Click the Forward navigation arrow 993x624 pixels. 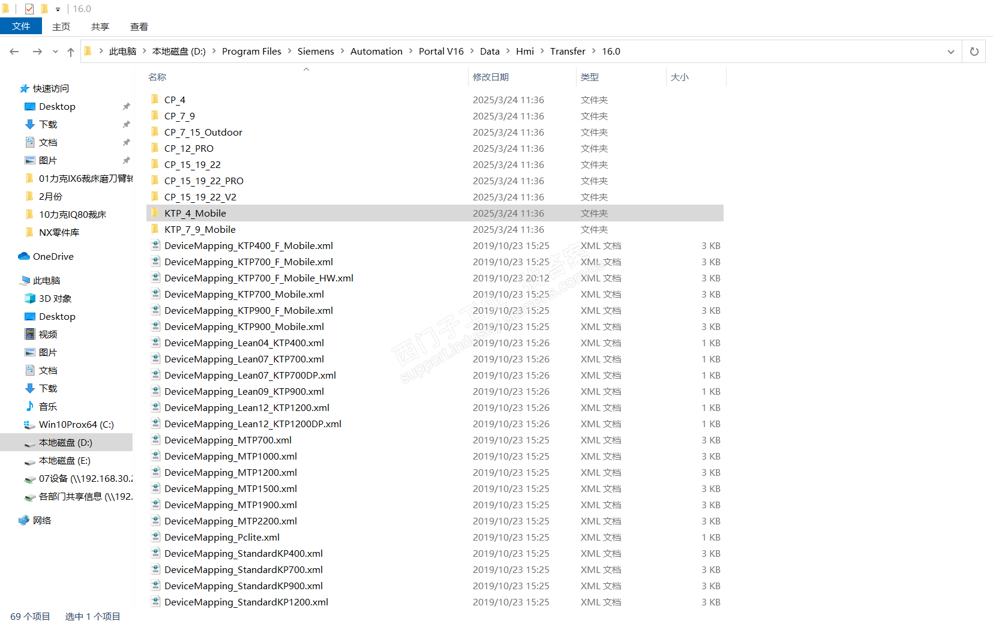pyautogui.click(x=37, y=52)
